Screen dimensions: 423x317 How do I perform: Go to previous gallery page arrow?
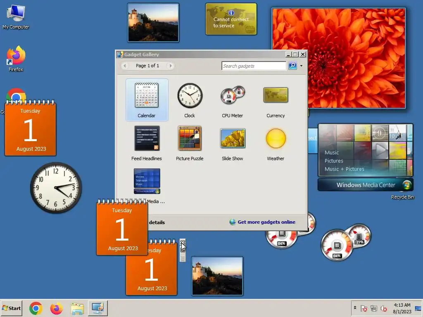[x=125, y=66]
